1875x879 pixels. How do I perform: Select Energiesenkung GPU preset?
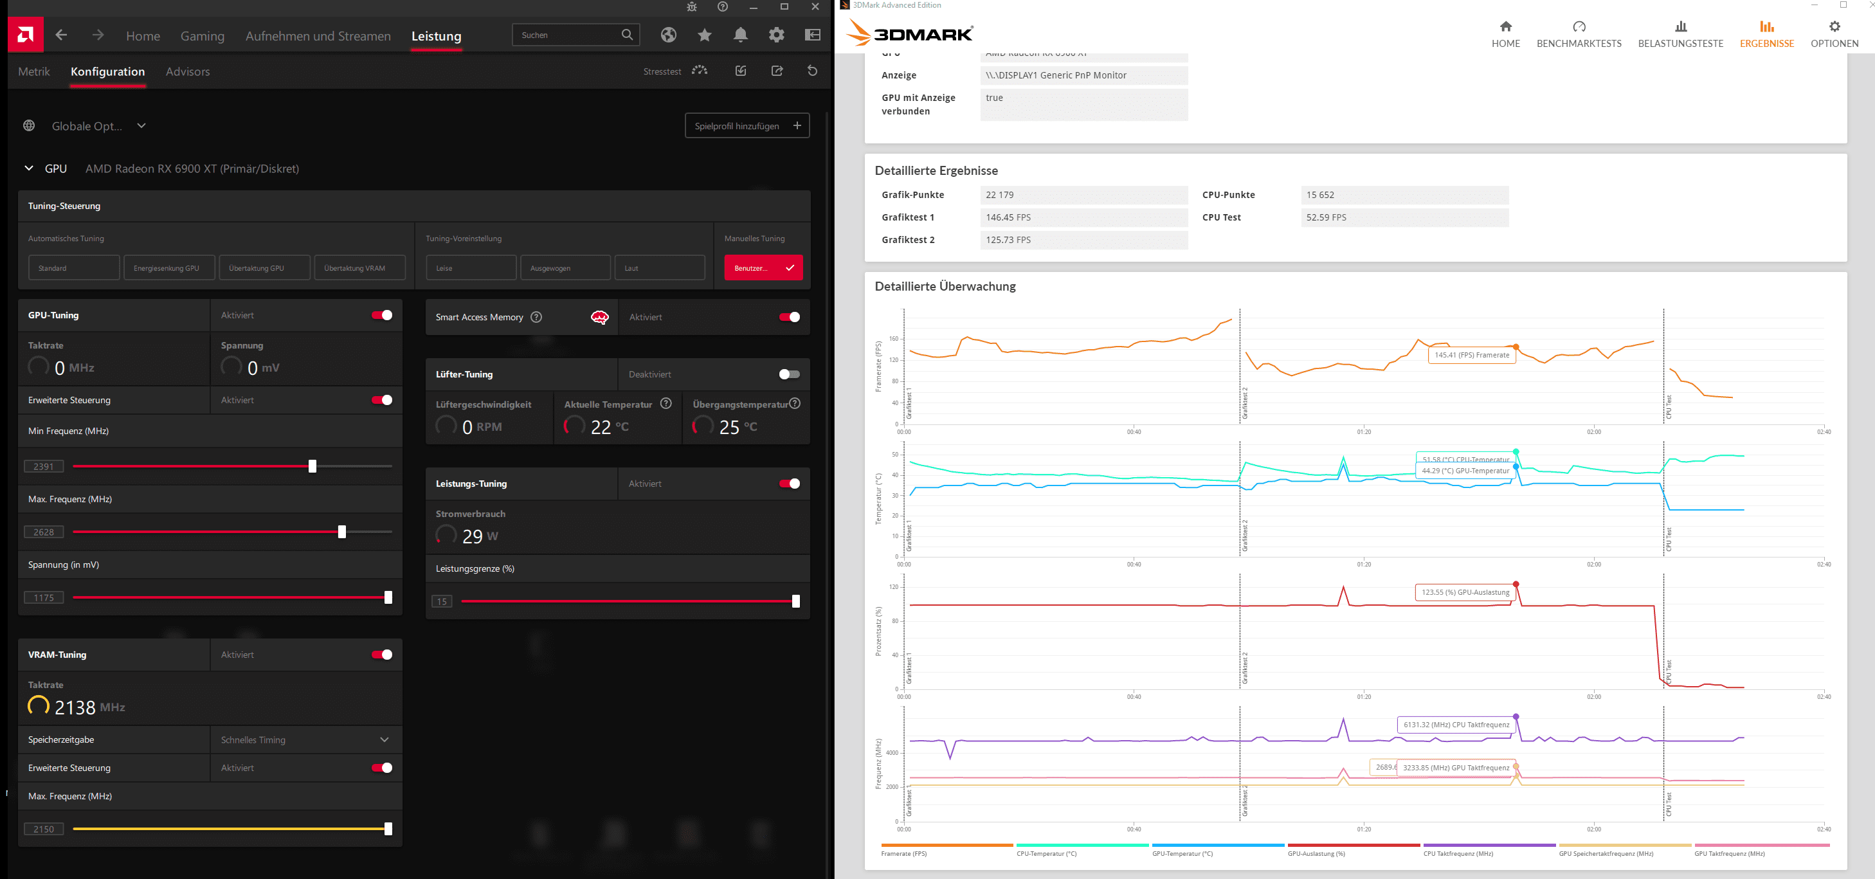pos(170,267)
